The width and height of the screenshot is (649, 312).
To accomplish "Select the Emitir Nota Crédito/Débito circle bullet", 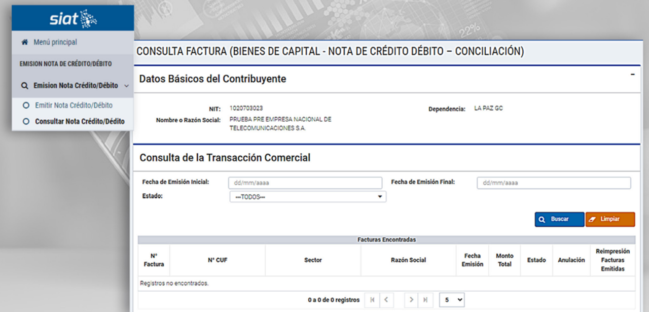I will point(26,106).
